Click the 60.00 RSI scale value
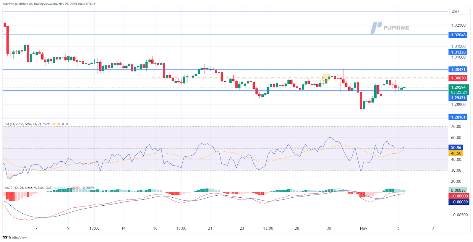The width and height of the screenshot is (473, 242). (456, 137)
